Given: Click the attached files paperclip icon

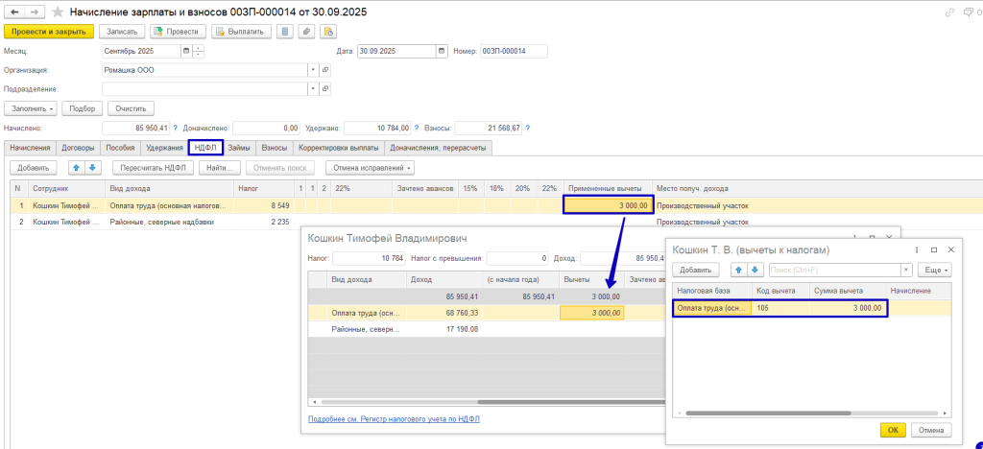Looking at the screenshot, I should [x=306, y=31].
